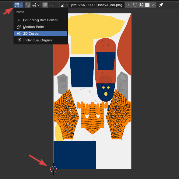The height and width of the screenshot is (179, 179).
Task: Toggle proportional editing
Action: (45, 5)
